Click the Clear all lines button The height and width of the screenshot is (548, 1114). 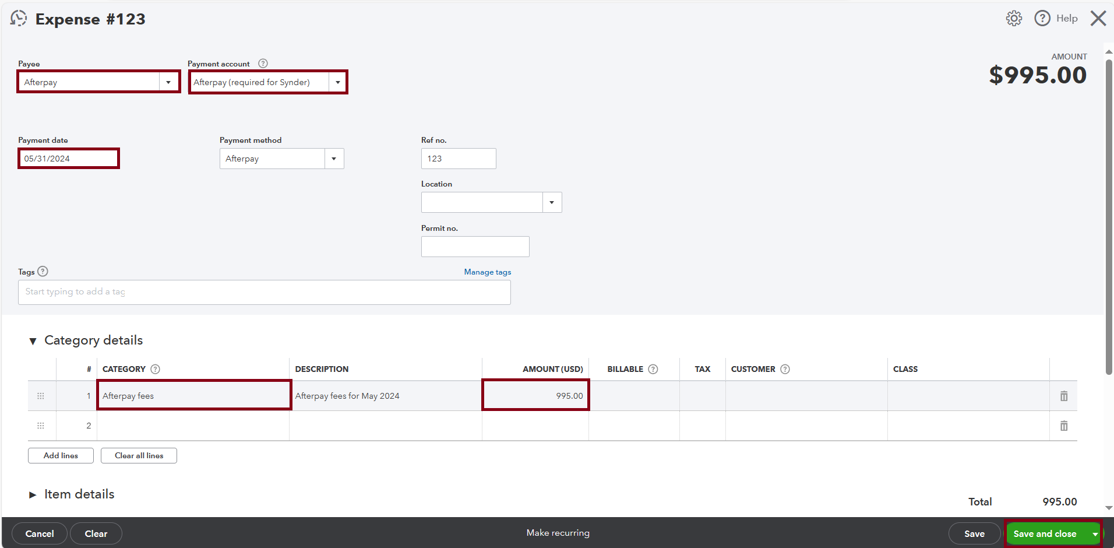coord(139,455)
